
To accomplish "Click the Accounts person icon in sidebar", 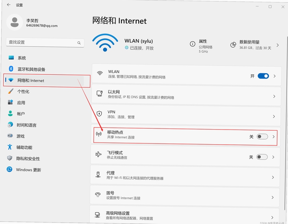I will pos(10,113).
